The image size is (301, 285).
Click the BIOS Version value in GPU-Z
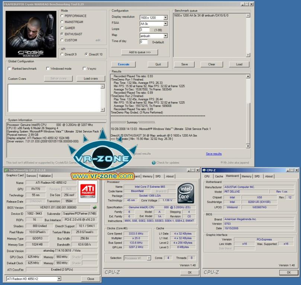coord(58,207)
